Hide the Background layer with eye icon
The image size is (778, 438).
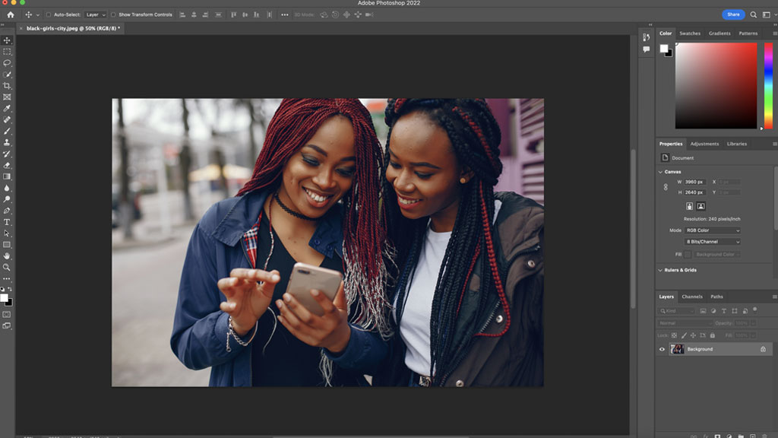point(662,349)
